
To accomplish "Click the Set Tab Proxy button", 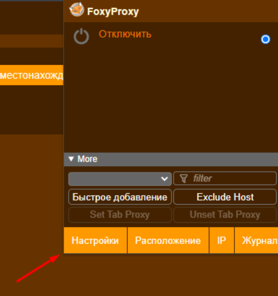I will (120, 215).
